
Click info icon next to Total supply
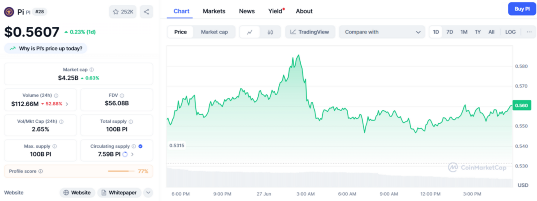pos(130,121)
